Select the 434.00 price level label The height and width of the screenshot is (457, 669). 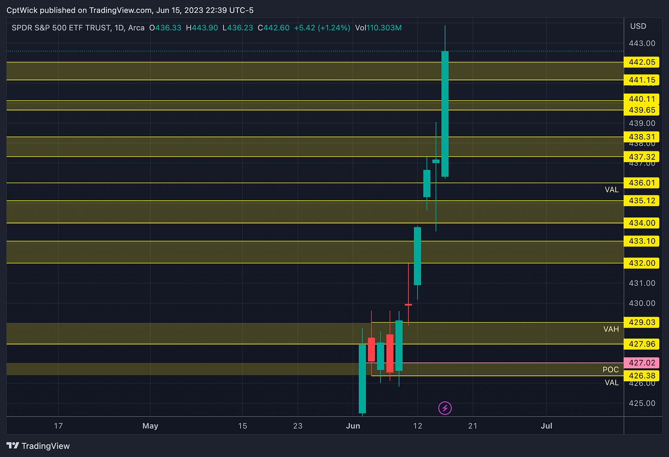(x=641, y=223)
